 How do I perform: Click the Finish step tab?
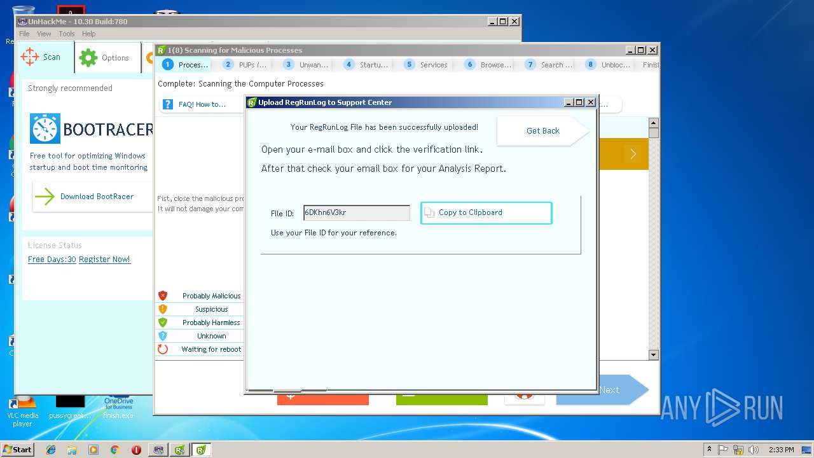click(x=651, y=64)
